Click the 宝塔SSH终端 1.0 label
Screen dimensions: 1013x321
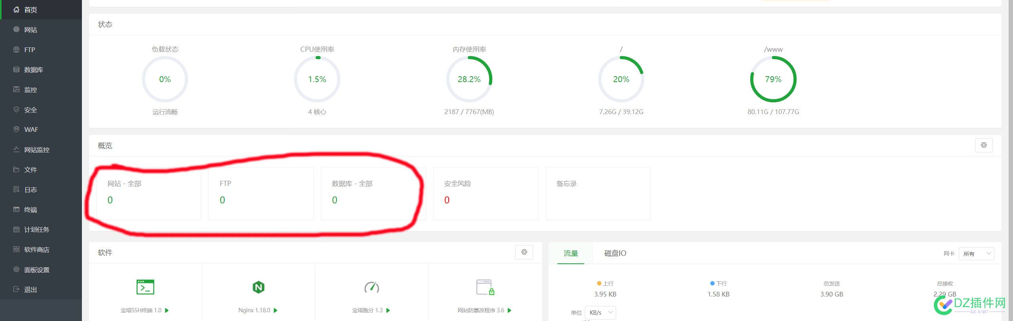tap(141, 310)
